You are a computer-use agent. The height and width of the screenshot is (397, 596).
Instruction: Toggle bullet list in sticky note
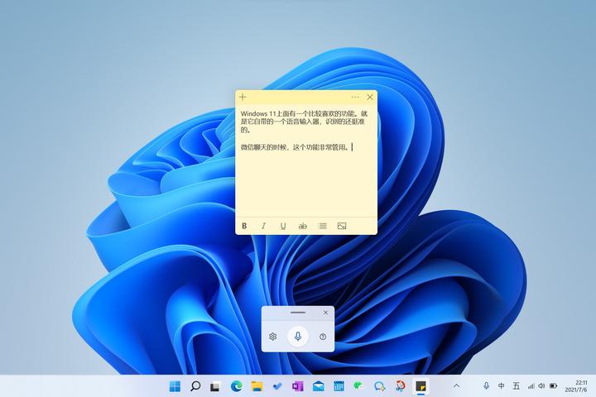point(322,226)
